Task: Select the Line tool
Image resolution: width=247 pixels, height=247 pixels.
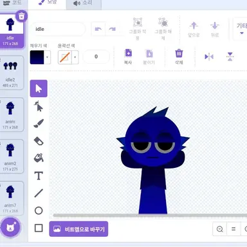Action: [39, 193]
